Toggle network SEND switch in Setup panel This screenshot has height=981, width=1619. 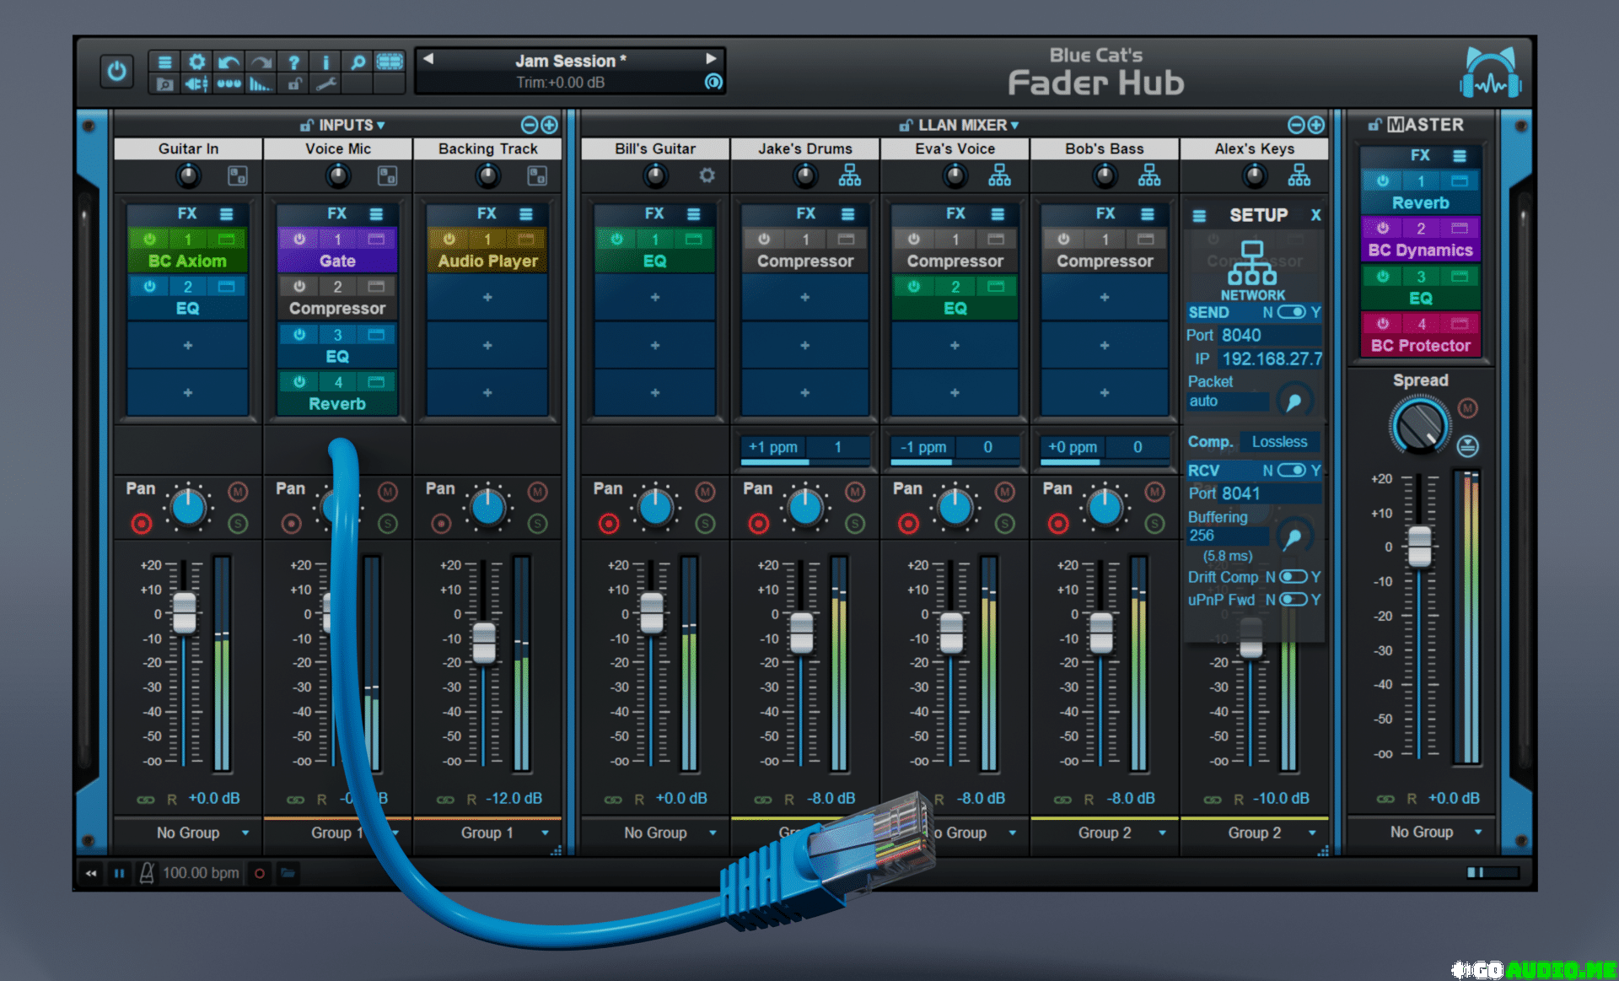click(x=1292, y=312)
